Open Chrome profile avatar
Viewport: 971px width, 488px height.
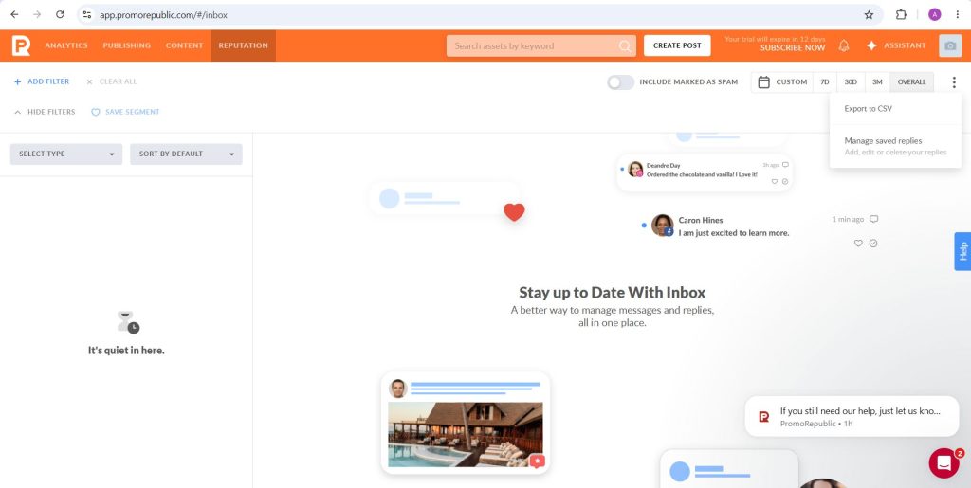[934, 15]
